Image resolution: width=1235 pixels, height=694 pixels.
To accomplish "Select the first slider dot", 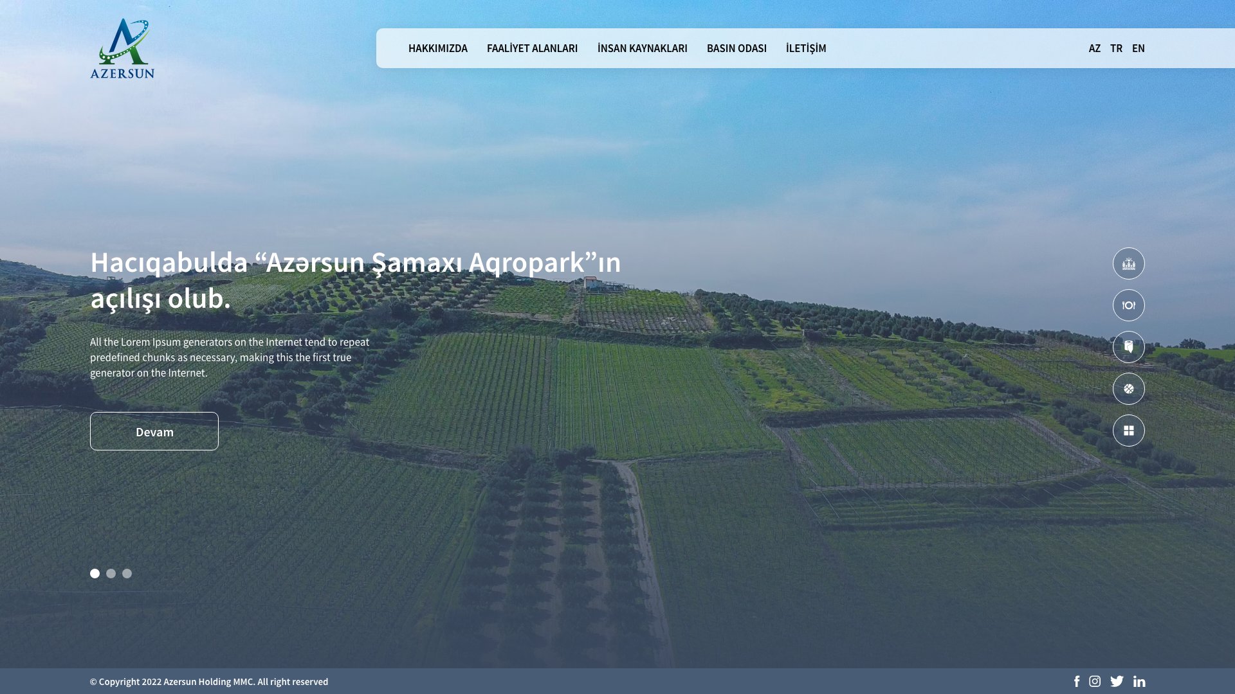I will [95, 573].
